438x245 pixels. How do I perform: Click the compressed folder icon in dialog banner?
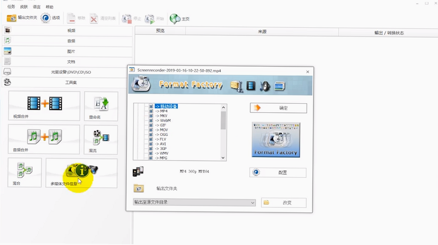[x=237, y=86]
